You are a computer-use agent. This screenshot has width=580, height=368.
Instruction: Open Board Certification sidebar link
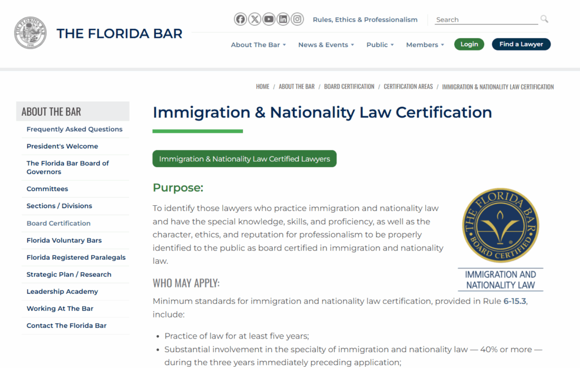click(x=58, y=223)
